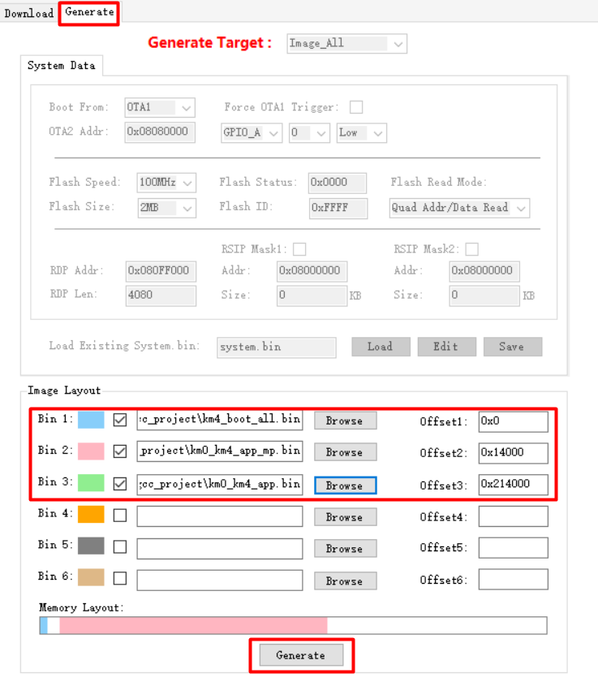The image size is (598, 682).
Task: Click the empty Bin 4 path field
Action: click(219, 516)
